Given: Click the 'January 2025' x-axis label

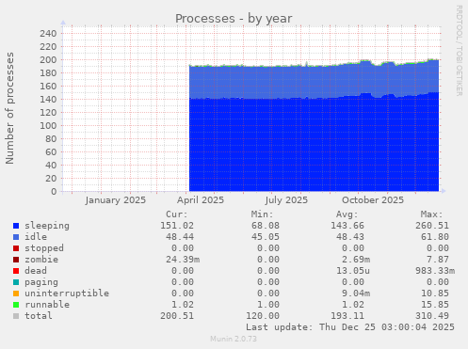Looking at the screenshot, I should [116, 200].
